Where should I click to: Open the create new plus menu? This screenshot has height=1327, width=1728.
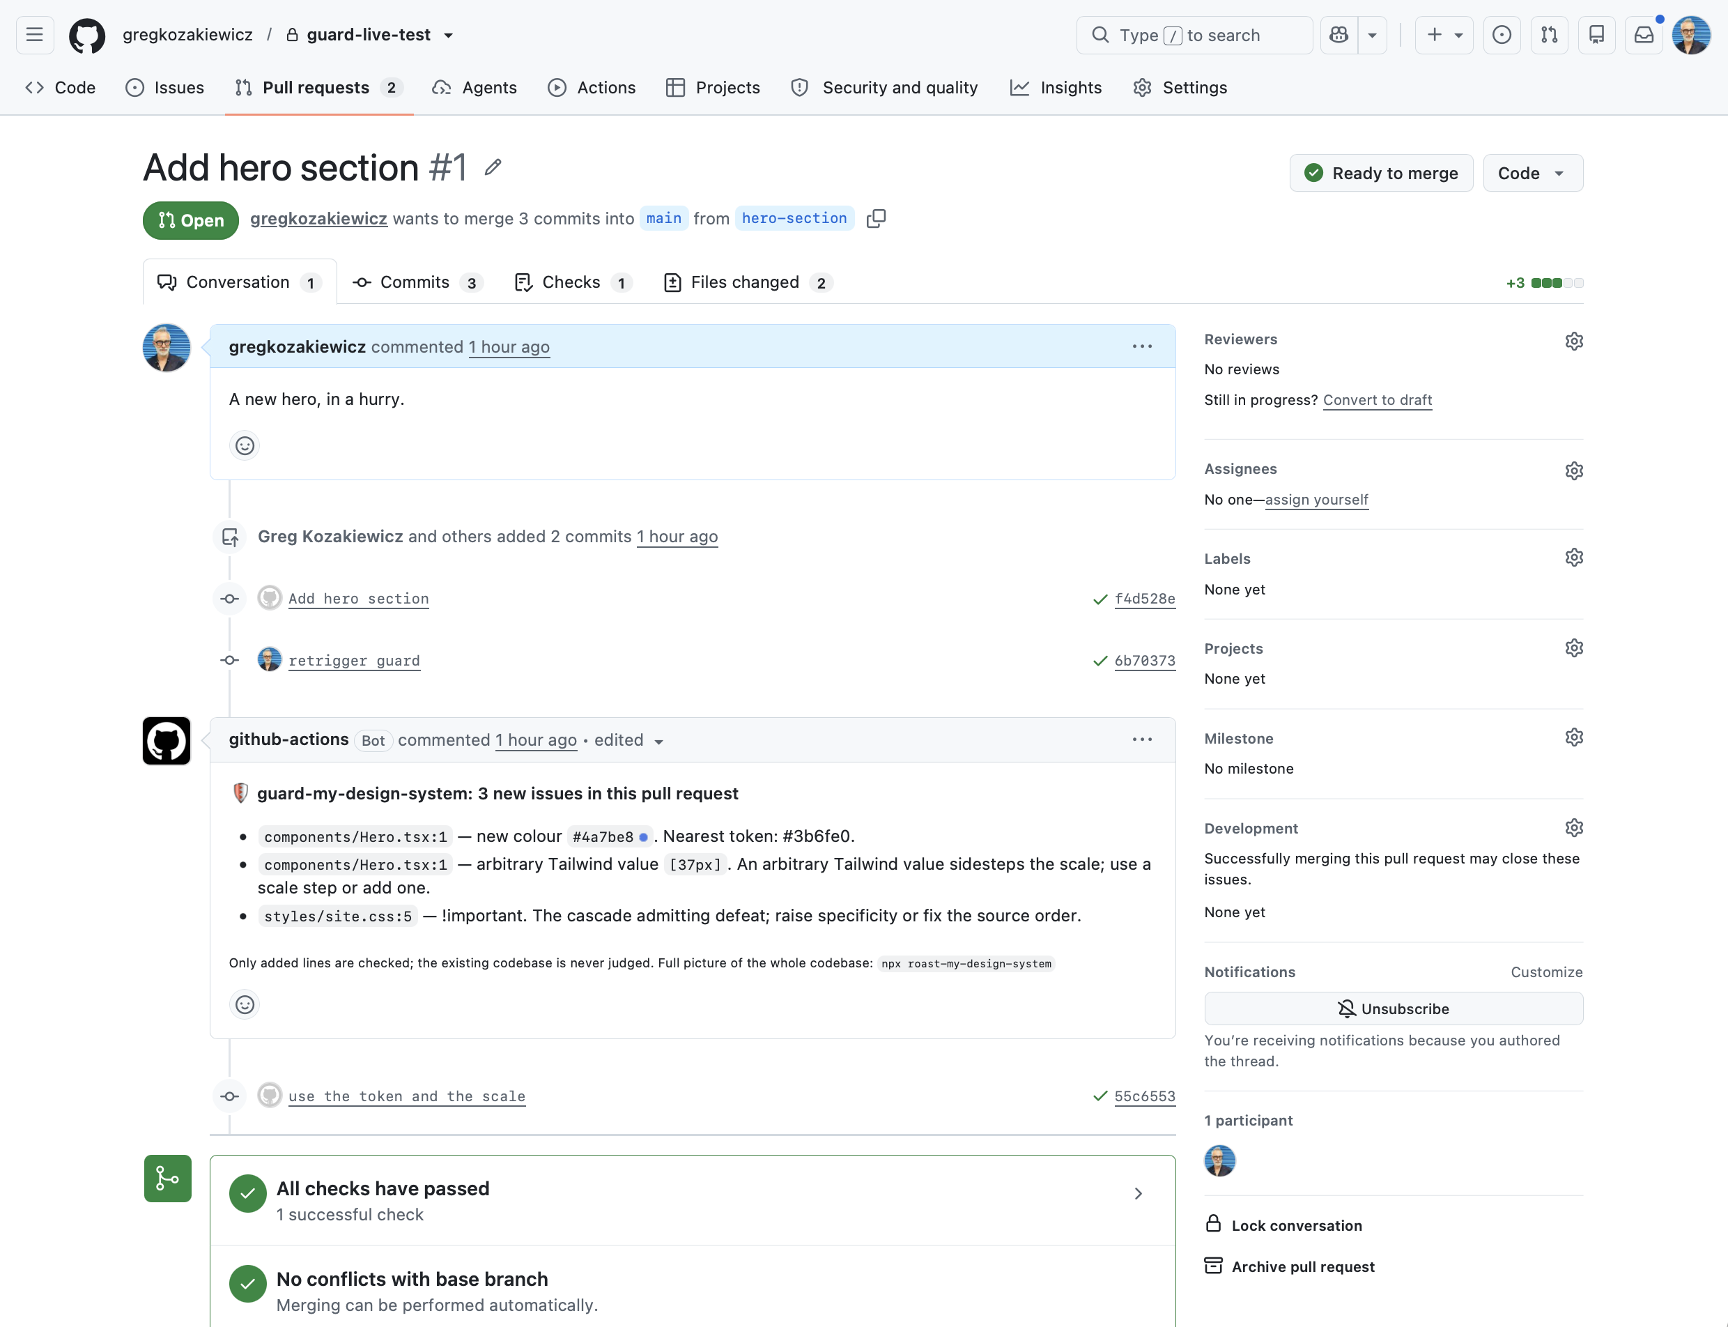pyautogui.click(x=1444, y=35)
